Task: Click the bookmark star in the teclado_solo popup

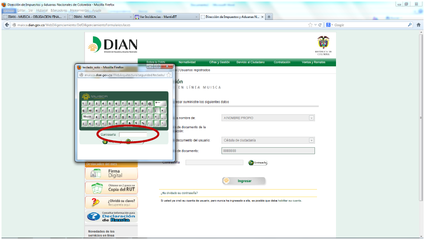Action: pos(168,75)
